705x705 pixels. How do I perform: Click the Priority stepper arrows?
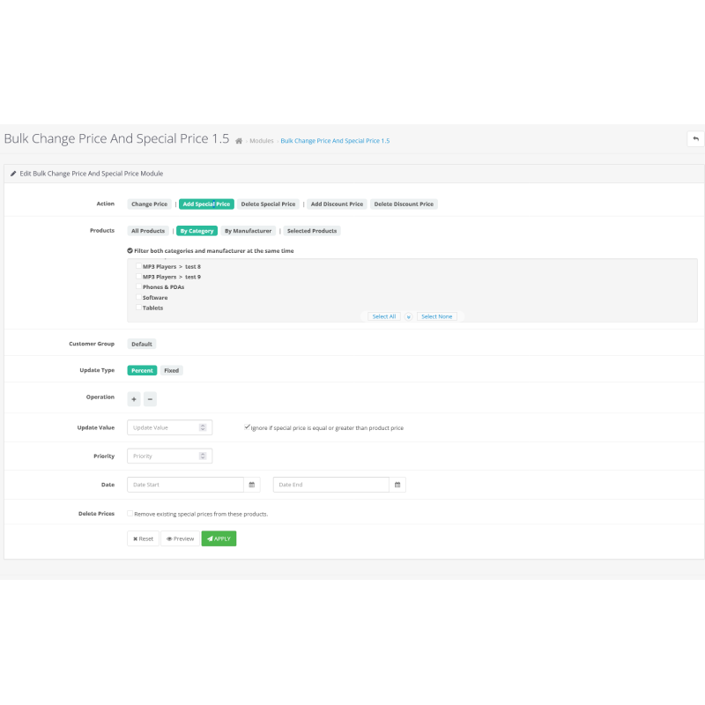click(203, 455)
